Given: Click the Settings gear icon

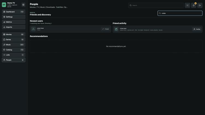Looking at the screenshot, I should 4,17.
